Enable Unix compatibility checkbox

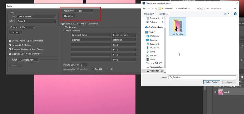[x=107, y=69]
